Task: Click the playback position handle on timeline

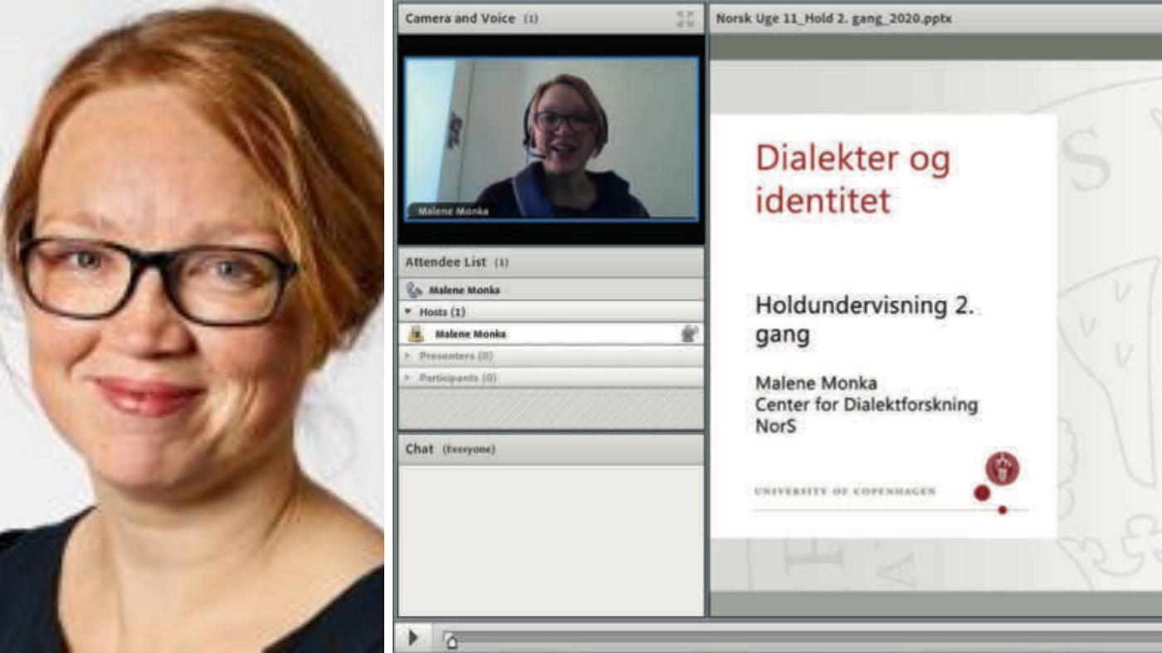Action: pyautogui.click(x=450, y=640)
